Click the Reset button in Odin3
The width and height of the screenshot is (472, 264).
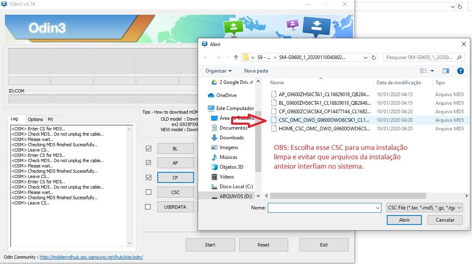click(263, 245)
